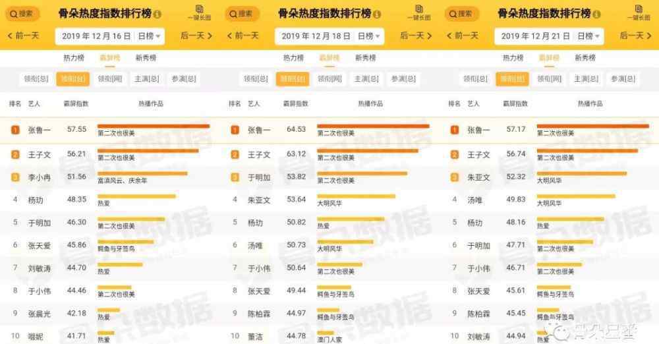Generate 一键长图 long image, December 16 panel
The image size is (659, 344).
pyautogui.click(x=199, y=13)
